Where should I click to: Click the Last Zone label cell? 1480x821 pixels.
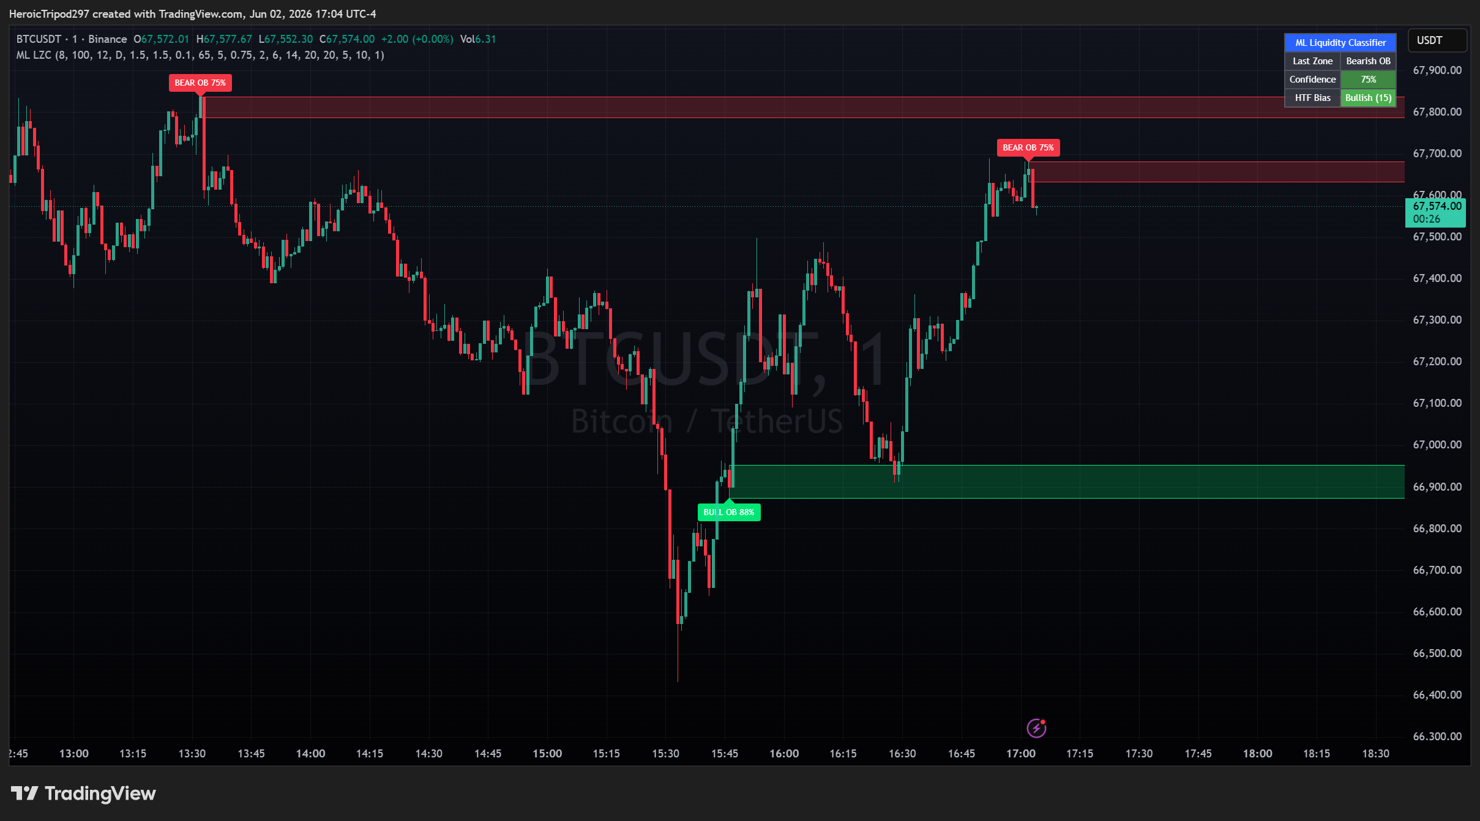pyautogui.click(x=1312, y=61)
